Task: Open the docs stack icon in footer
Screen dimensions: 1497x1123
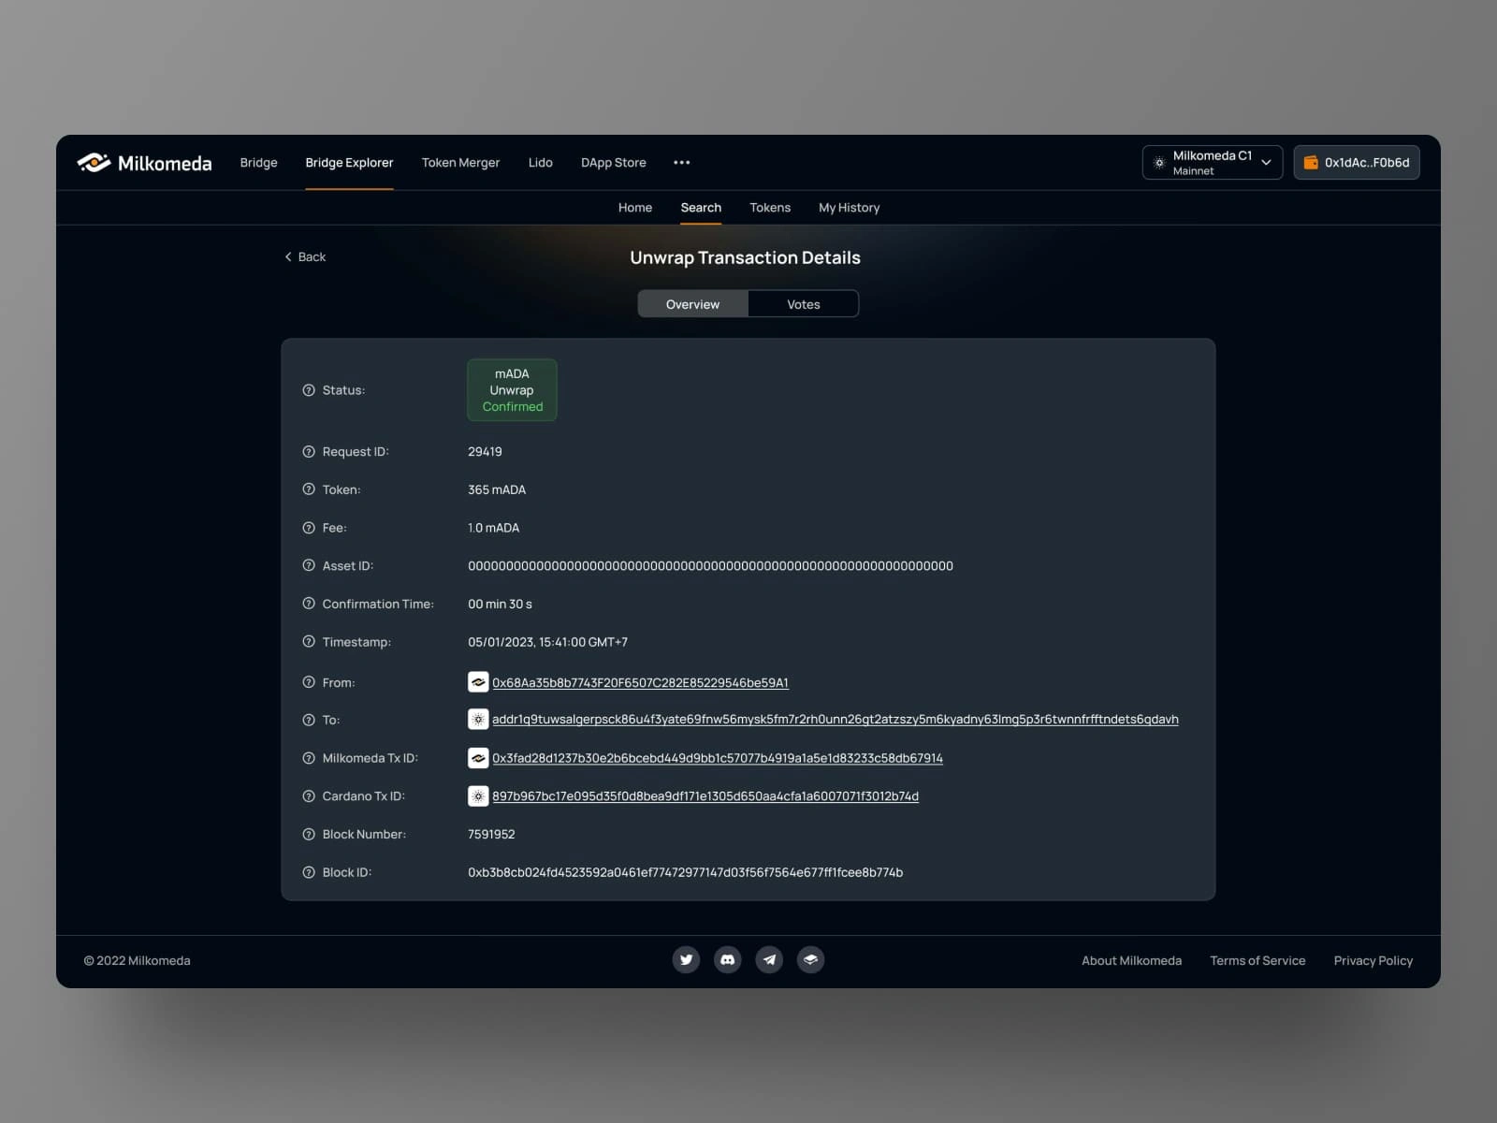Action: 811,960
